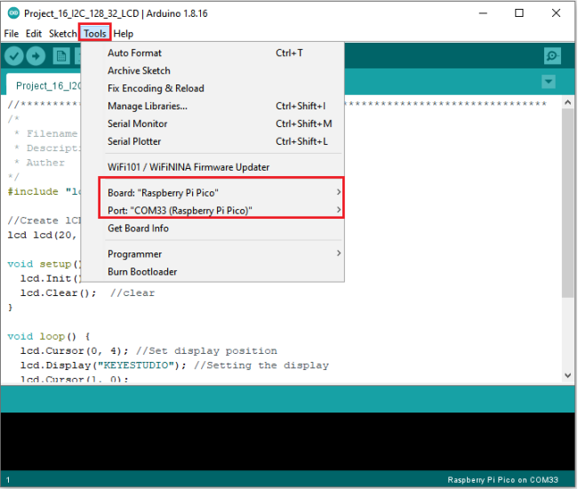Click the Verify checkmark toolbar button

[14, 56]
